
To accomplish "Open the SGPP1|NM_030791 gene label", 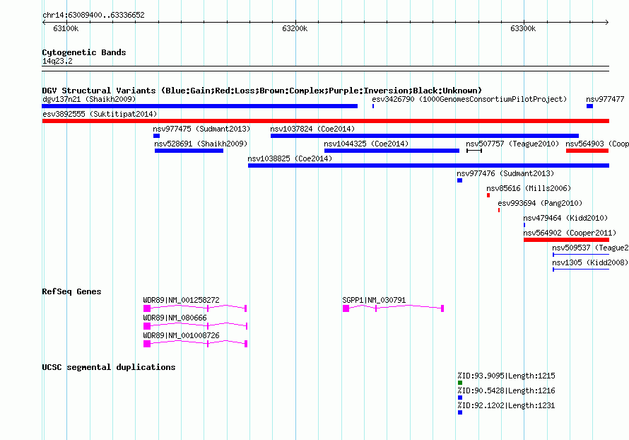I will coord(374,300).
